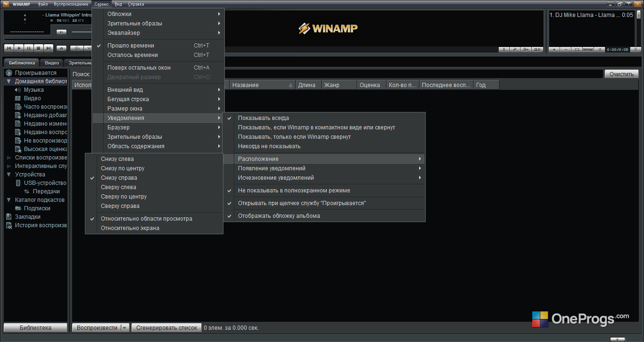Open Закладки bookmarks in the sidebar

27,217
